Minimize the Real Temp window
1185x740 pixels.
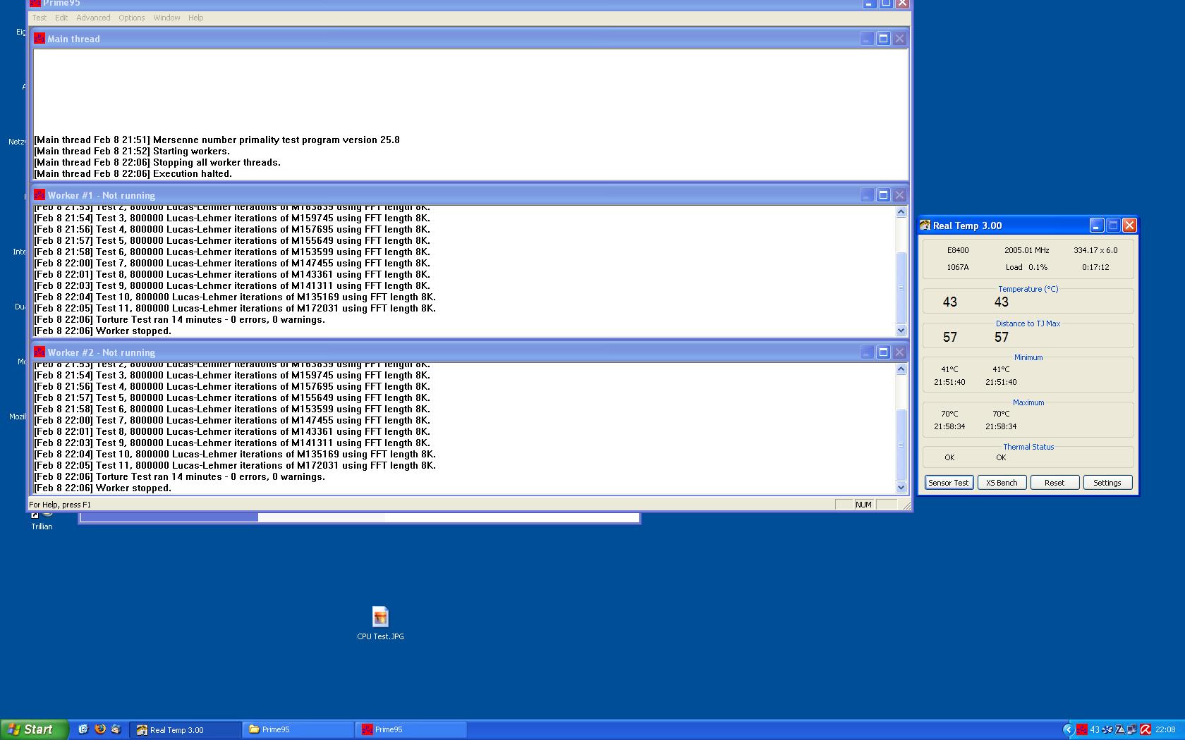pyautogui.click(x=1096, y=226)
